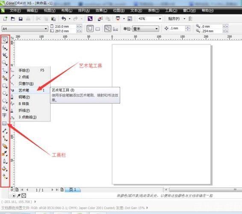Open the zoom level 43% dropdown
This screenshot has width=242, height=214.
coord(160,19)
